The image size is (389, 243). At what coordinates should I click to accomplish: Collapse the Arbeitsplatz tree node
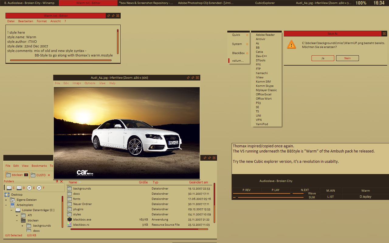[x=6, y=205]
